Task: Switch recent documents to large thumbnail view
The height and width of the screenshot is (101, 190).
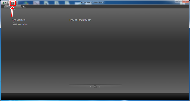Action: point(99,86)
